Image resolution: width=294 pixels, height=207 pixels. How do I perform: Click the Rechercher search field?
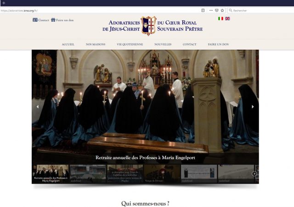click(x=260, y=10)
